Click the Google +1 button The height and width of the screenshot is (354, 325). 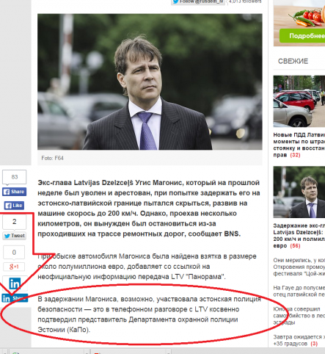coord(14,267)
